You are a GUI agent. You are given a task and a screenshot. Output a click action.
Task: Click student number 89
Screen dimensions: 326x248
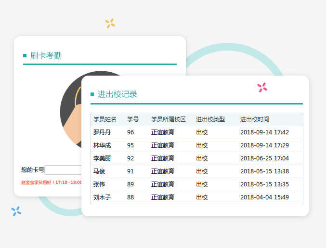coord(130,184)
